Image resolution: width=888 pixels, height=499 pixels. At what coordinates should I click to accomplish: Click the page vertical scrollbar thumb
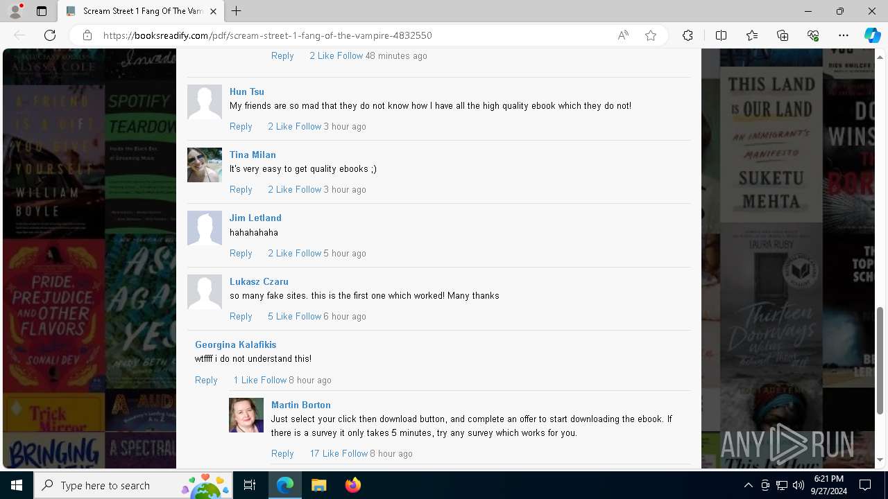[880, 360]
